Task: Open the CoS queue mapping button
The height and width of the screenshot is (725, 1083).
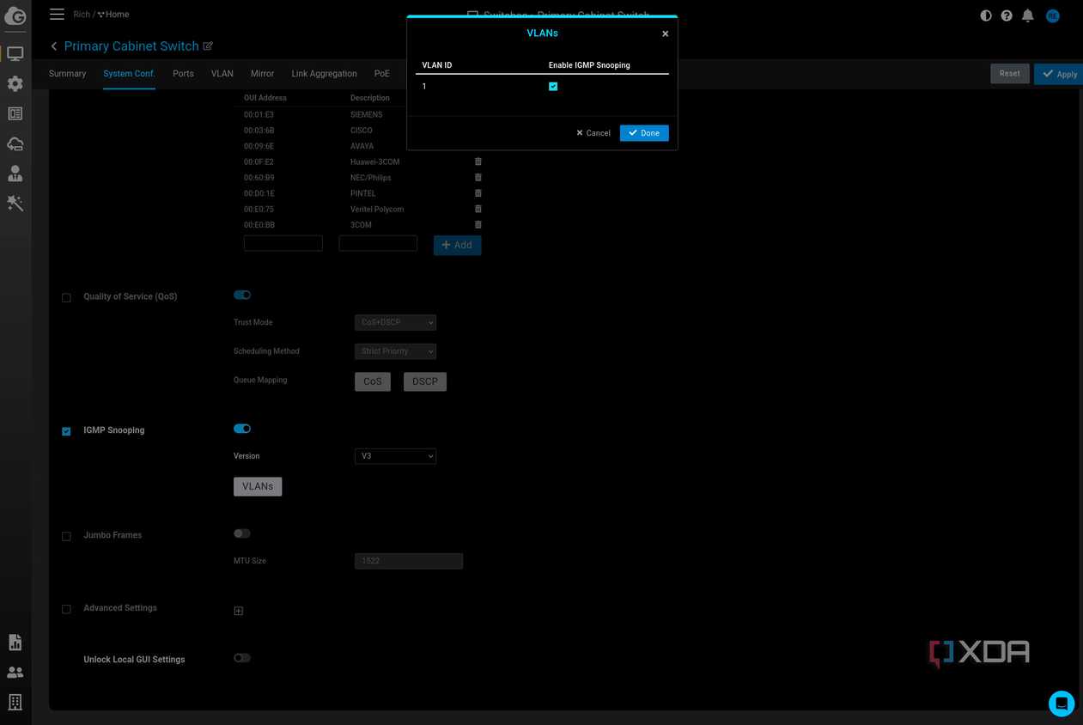Action: [x=373, y=381]
